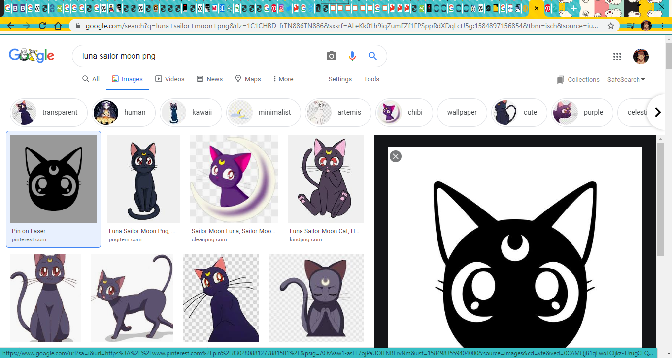Open the crescent moon Luna thumbnail
This screenshot has height=358, width=672.
234,179
